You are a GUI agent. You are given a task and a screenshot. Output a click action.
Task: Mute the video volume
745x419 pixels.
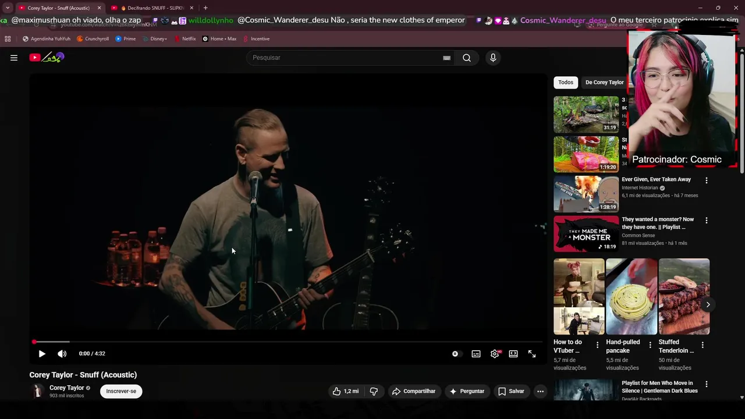[x=62, y=354]
